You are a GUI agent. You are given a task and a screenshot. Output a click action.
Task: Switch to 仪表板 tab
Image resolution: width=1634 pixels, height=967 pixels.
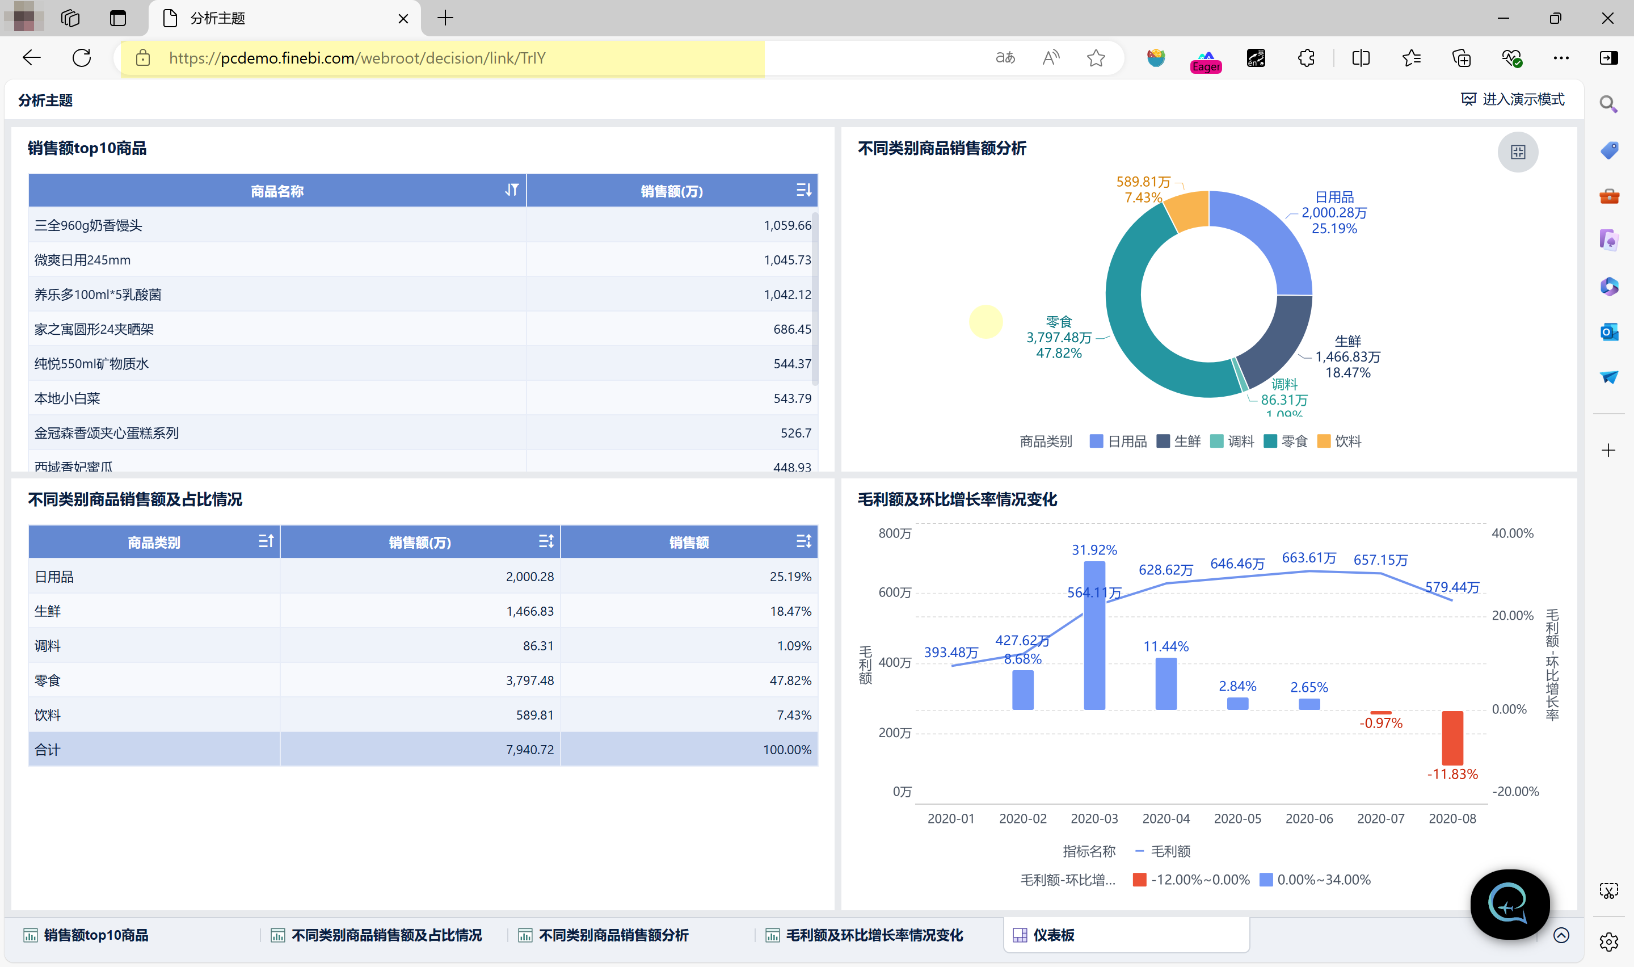tap(1052, 935)
